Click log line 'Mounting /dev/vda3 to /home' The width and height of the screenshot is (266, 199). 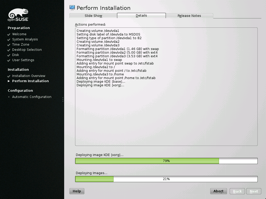point(100,74)
